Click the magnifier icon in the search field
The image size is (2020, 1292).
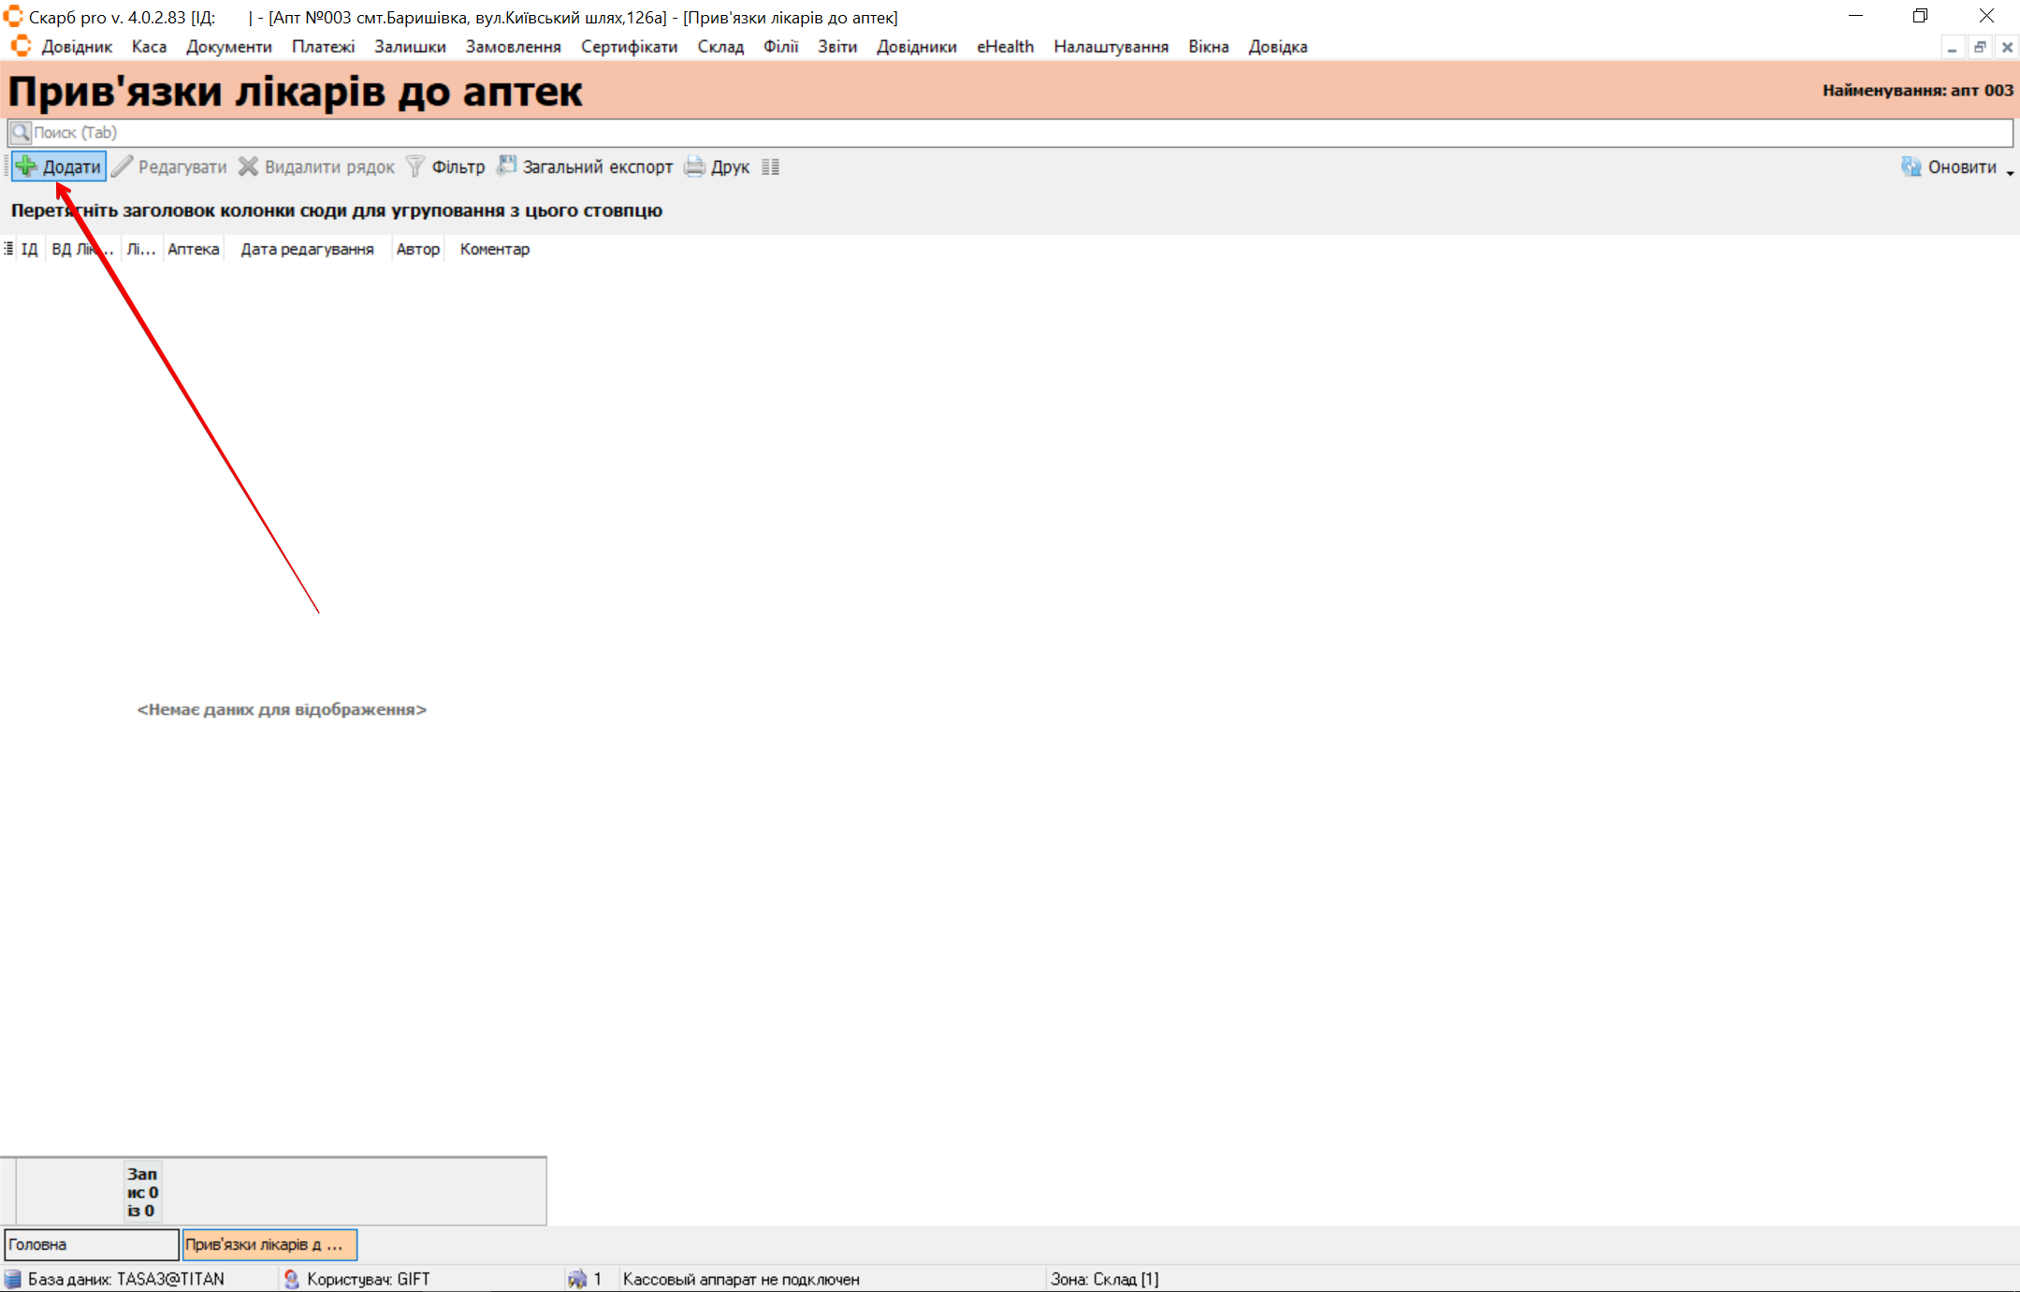click(x=21, y=132)
